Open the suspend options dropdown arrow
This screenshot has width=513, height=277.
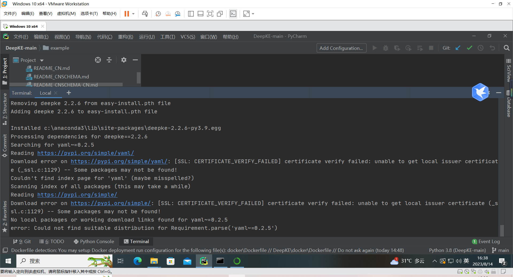[133, 14]
